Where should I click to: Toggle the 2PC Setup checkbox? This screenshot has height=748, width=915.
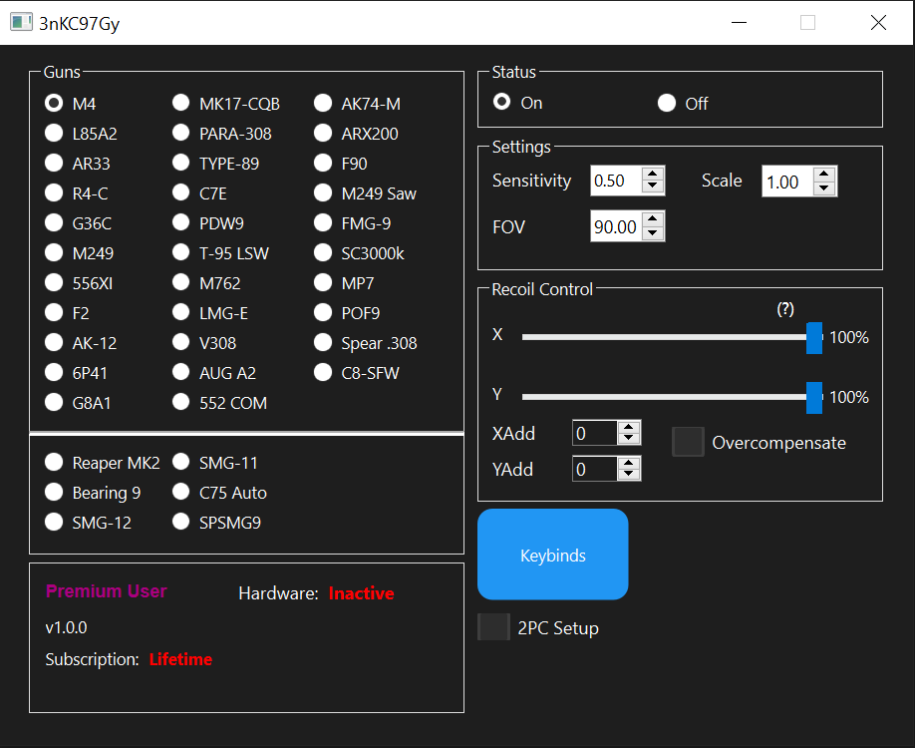[493, 627]
